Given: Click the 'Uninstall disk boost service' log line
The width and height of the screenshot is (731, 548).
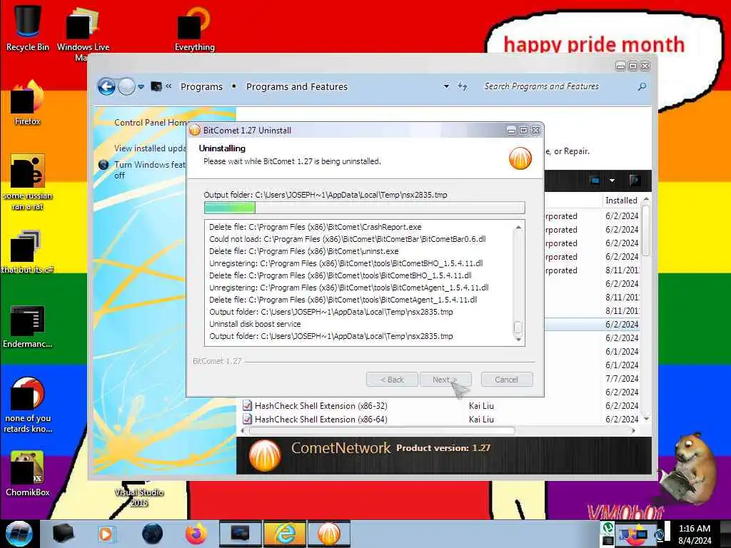Looking at the screenshot, I should tap(255, 324).
